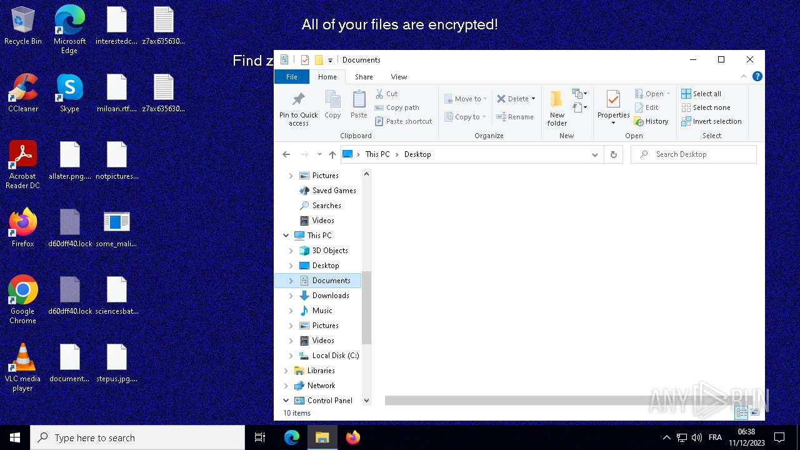
Task: Expand Local Disk (C:) node
Action: point(291,356)
